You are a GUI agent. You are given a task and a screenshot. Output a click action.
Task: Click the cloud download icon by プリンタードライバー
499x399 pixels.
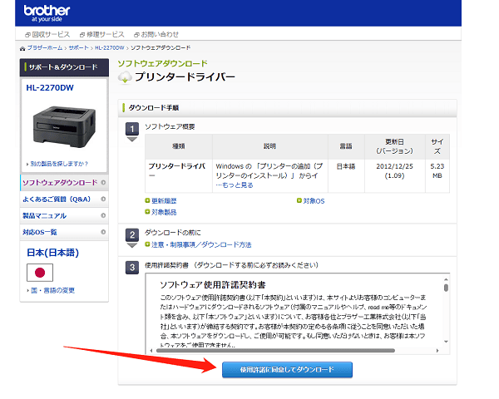point(125,77)
